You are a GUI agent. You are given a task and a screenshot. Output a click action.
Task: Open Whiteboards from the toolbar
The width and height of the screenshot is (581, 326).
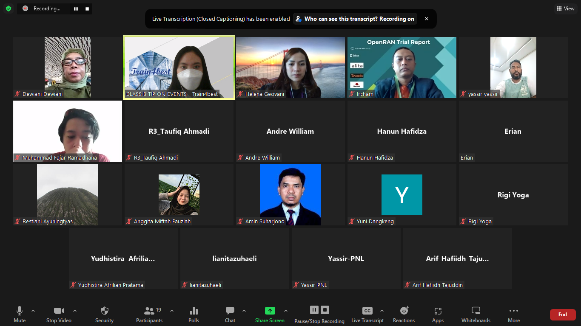point(476,315)
